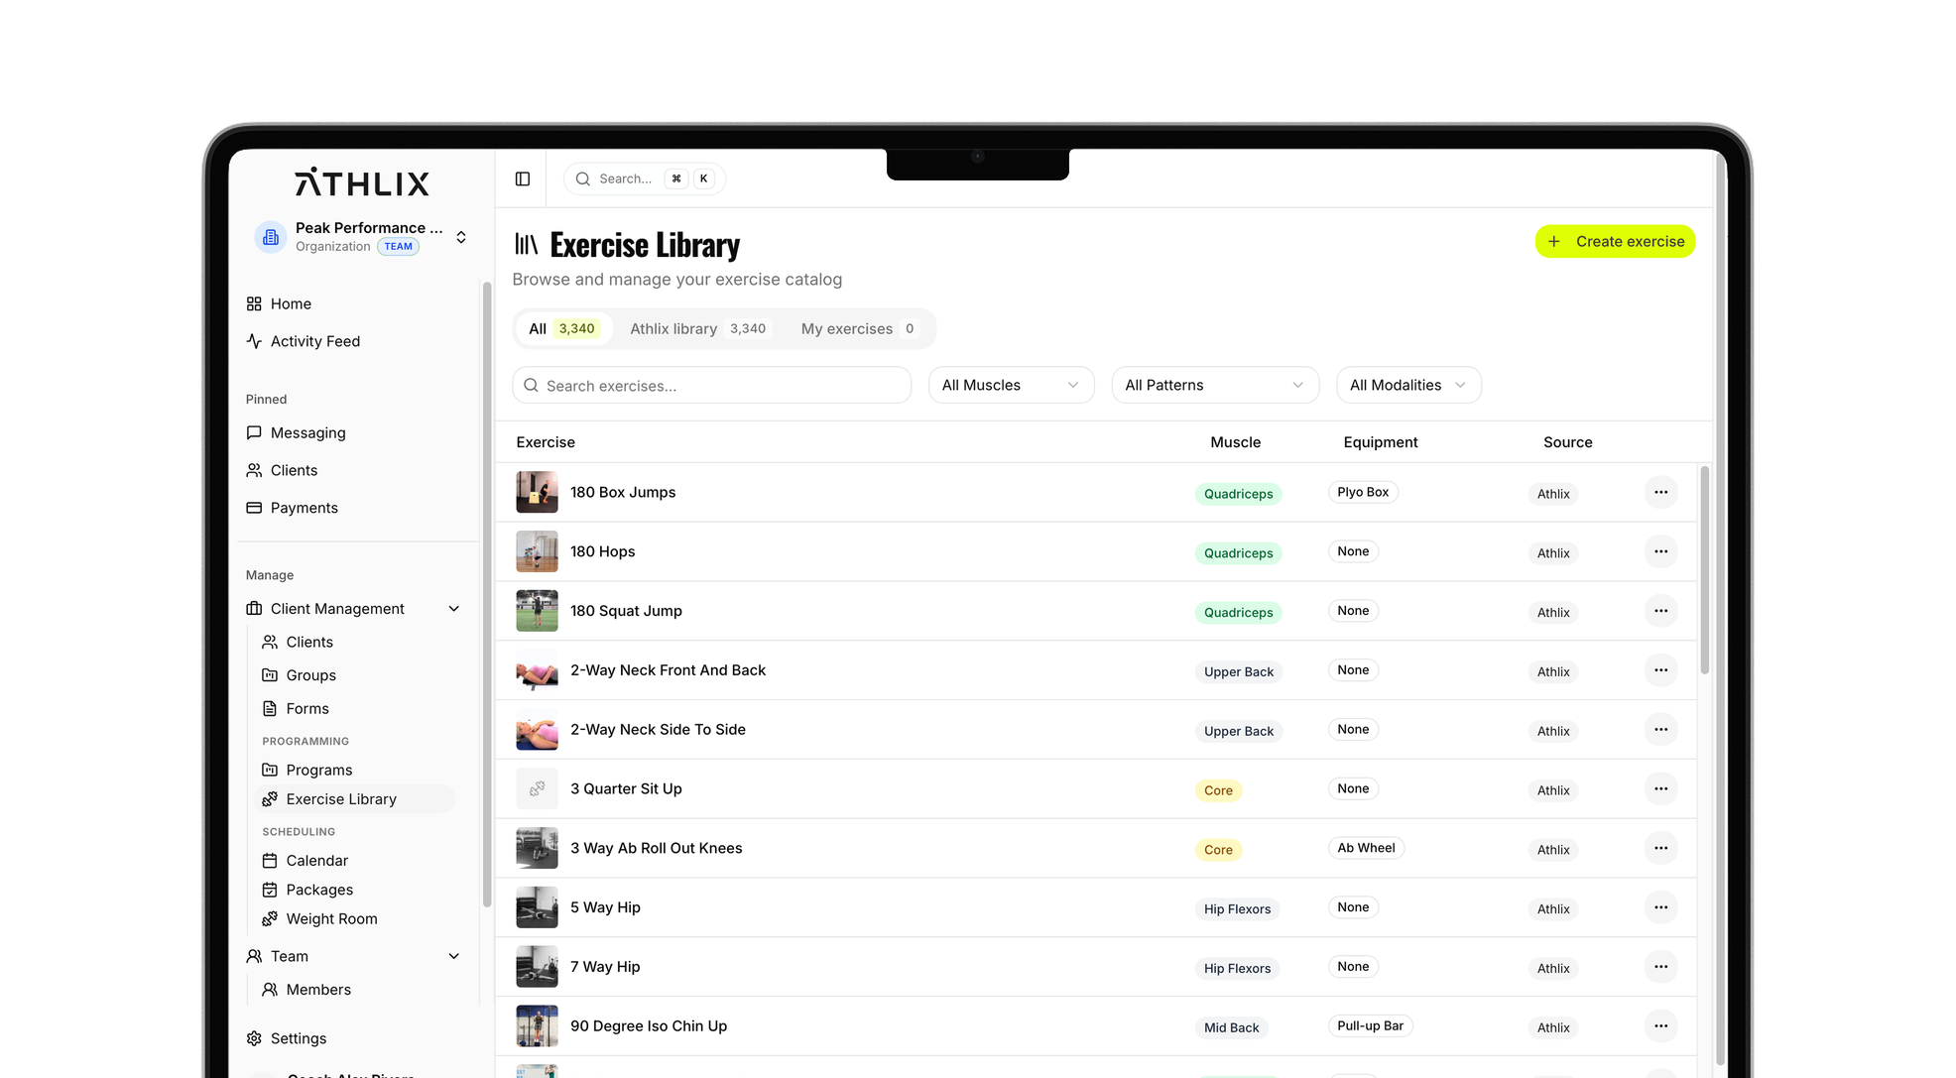
Task: Click the Home icon in sidebar
Action: click(254, 303)
